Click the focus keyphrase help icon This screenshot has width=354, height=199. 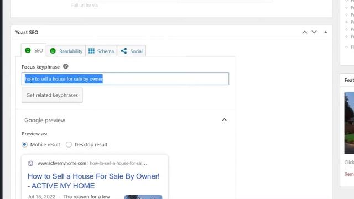(x=65, y=66)
